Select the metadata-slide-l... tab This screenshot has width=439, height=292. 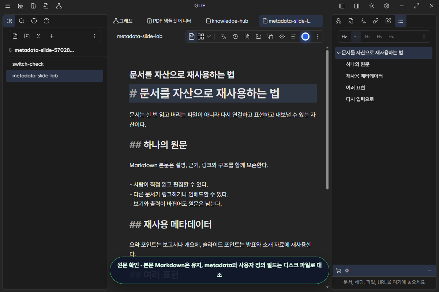pos(291,21)
